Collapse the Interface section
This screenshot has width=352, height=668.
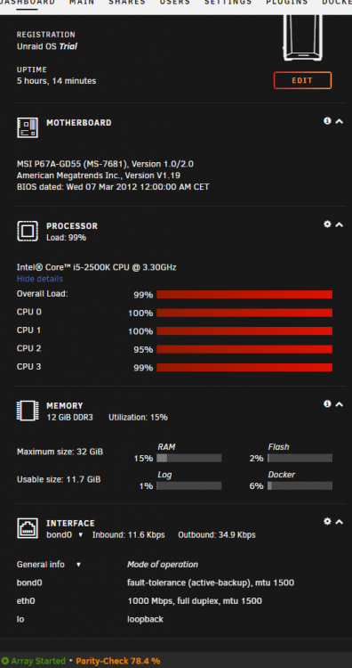coord(339,521)
